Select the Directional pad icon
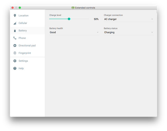 point(15,46)
